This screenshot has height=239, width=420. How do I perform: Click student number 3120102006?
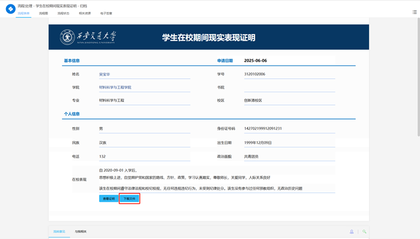pyautogui.click(x=255, y=74)
